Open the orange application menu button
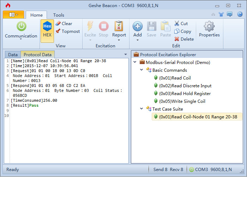 13,15
